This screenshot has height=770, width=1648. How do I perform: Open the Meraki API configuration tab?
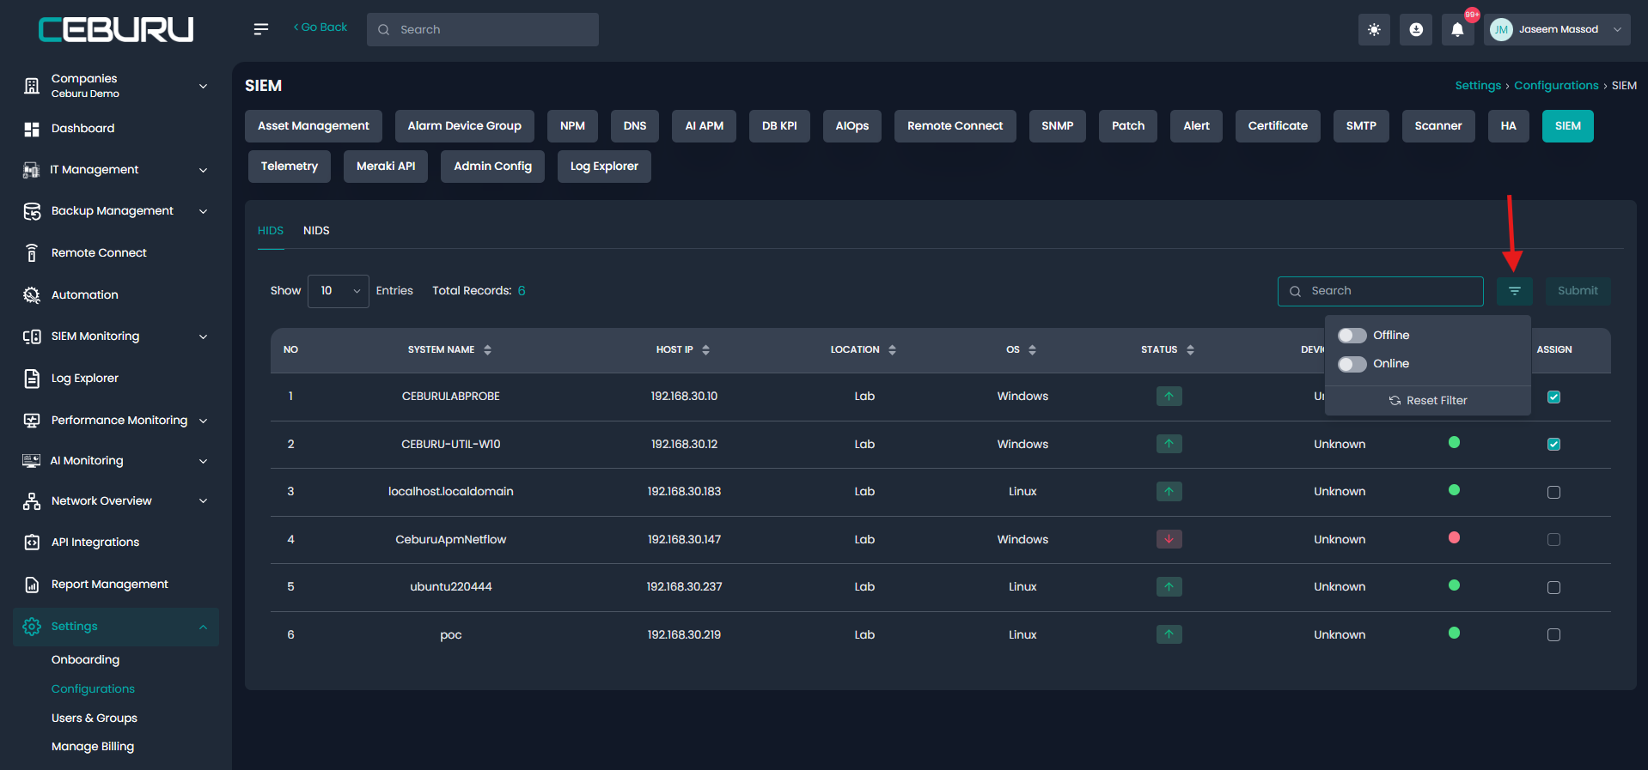(386, 167)
